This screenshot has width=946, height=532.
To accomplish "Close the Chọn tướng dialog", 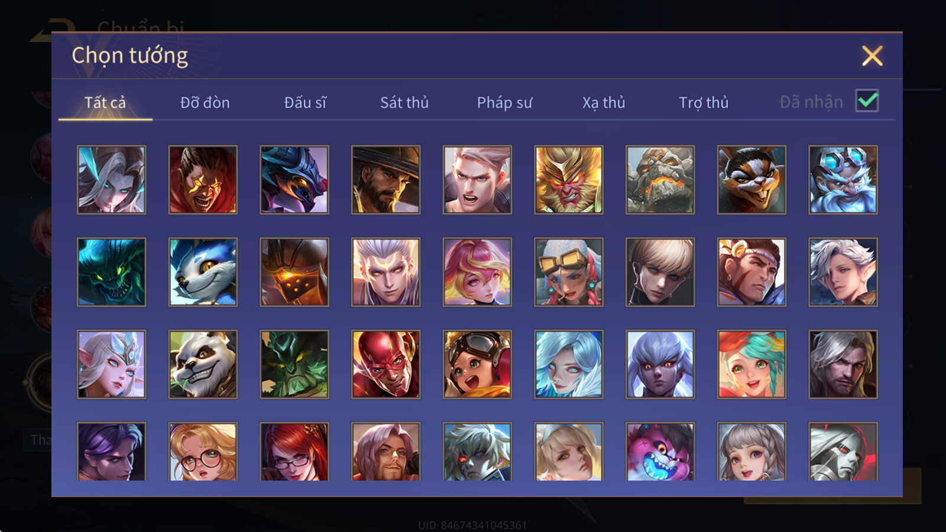I will tap(872, 56).
